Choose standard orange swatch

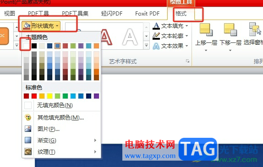(x=42, y=96)
